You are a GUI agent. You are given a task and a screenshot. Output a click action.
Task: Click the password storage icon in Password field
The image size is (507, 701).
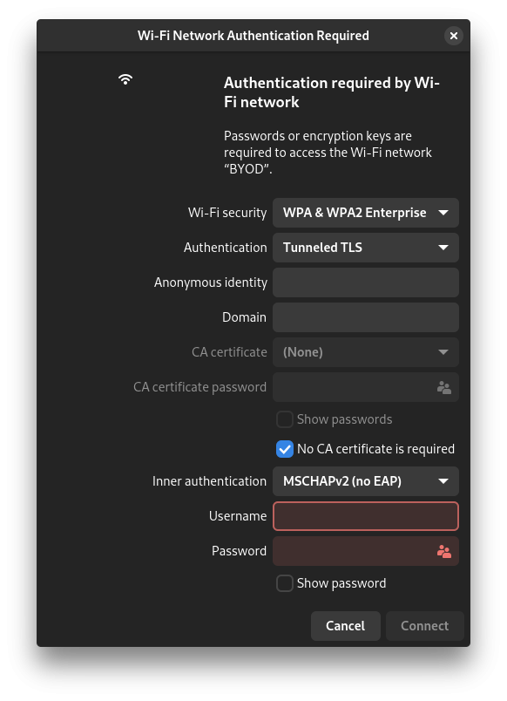pos(444,551)
